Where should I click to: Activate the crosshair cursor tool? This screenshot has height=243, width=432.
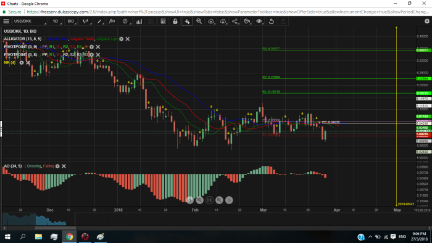pos(187,21)
